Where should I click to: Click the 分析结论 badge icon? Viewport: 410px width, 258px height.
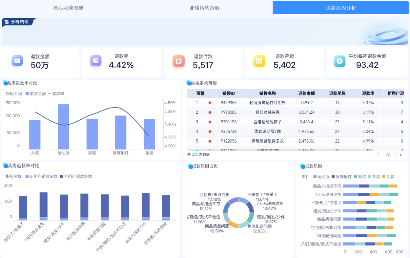[x=7, y=22]
